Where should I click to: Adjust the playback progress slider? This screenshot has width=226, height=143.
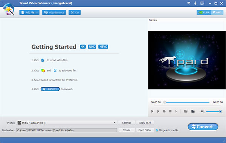187,102
